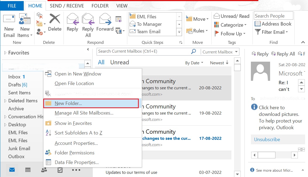
Task: Click the Search People field
Action: coord(273,16)
